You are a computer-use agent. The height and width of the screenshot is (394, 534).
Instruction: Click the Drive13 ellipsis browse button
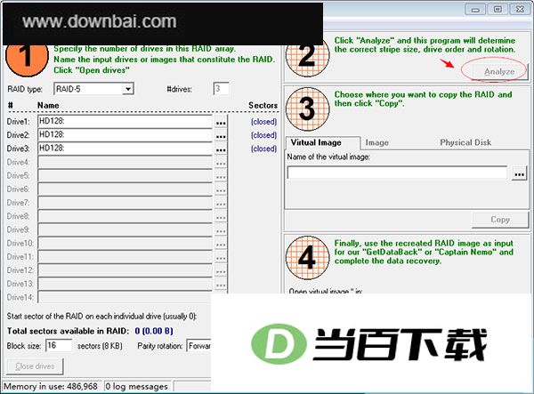click(x=221, y=285)
